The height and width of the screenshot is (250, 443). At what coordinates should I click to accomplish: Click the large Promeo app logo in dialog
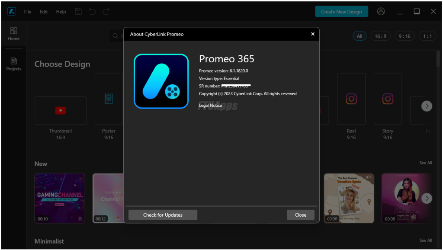tap(161, 81)
